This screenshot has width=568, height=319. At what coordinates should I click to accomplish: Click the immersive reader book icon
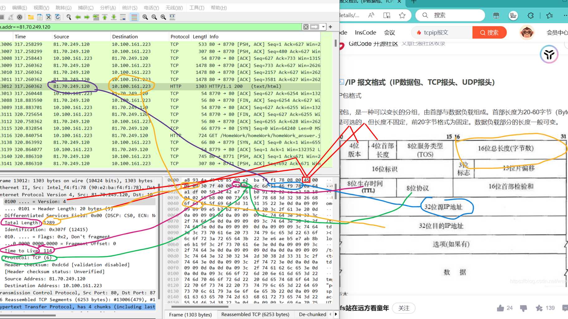coord(387,15)
